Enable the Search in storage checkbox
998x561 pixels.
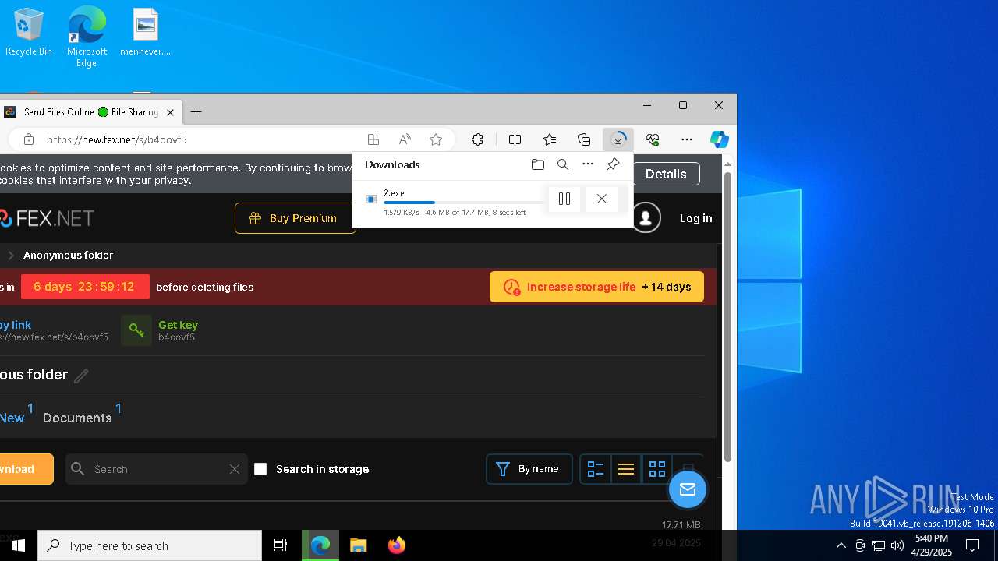[260, 469]
